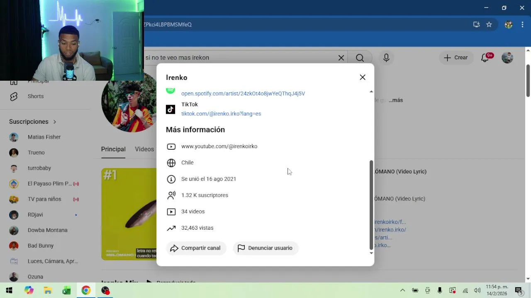Close the Irenko channel info dialog
Image resolution: width=531 pixels, height=298 pixels.
tap(363, 77)
